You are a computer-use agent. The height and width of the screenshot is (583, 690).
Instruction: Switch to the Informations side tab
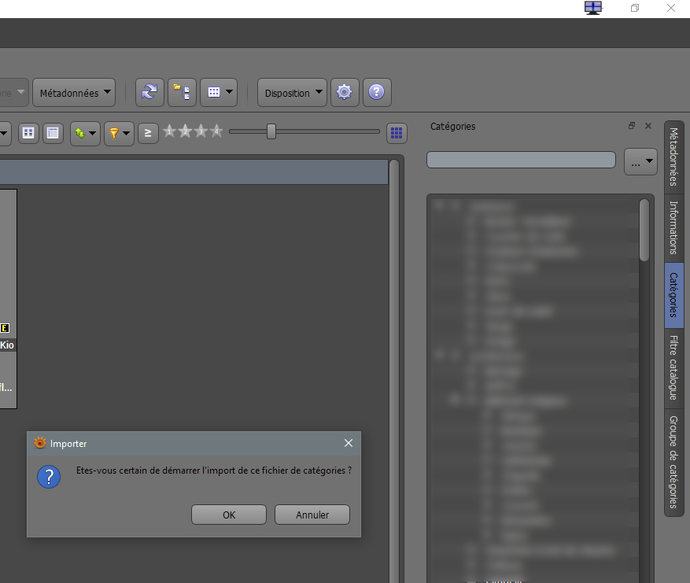[x=673, y=227]
